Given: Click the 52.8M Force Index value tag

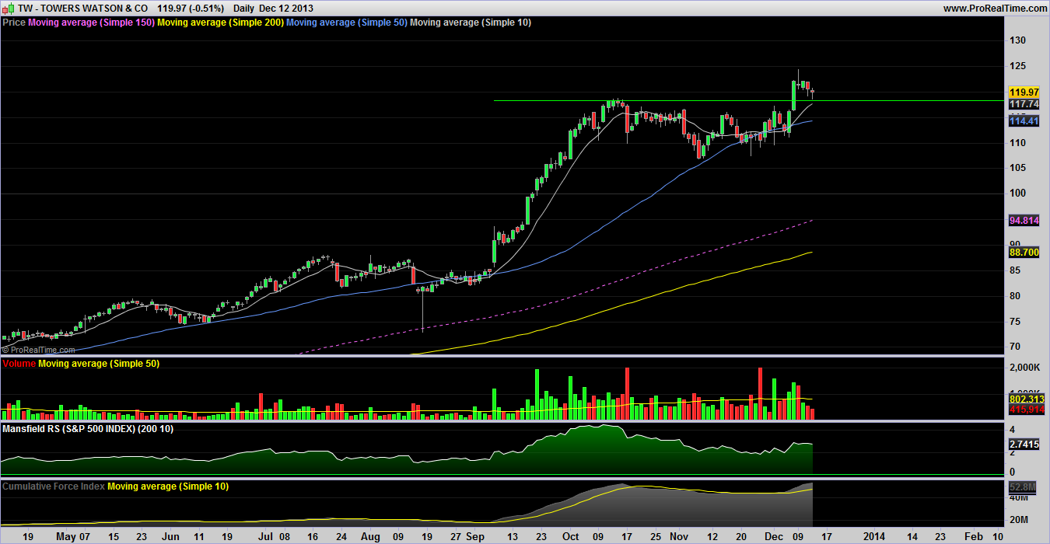Looking at the screenshot, I should [1024, 487].
